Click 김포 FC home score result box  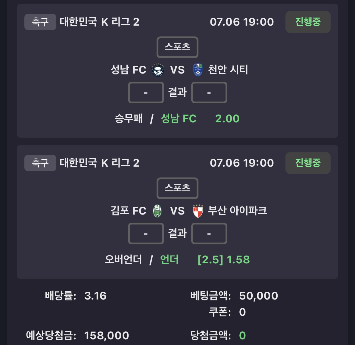146,233
